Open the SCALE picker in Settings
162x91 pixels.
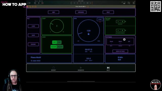(120, 41)
